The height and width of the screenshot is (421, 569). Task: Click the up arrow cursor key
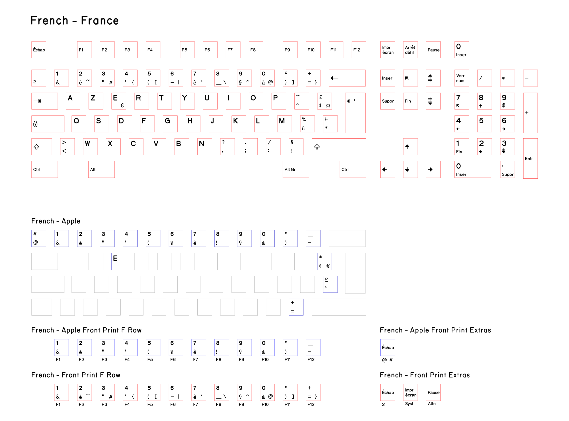[x=410, y=147]
